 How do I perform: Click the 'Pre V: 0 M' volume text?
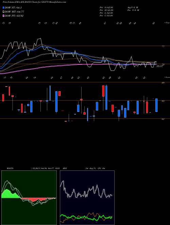(133, 10)
